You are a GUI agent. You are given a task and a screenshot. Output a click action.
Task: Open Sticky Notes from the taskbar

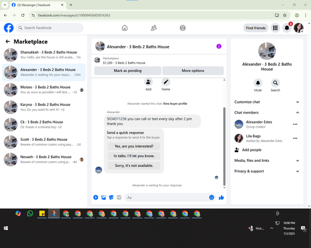click(42, 213)
